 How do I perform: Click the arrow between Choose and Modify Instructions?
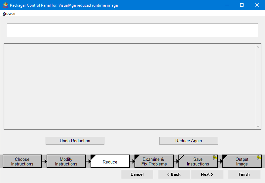[x=44, y=161]
